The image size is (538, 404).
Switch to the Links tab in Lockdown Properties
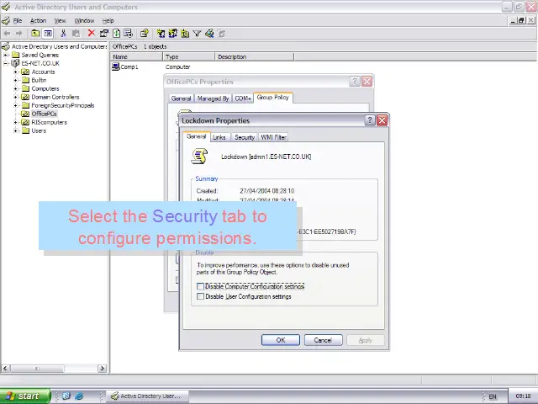(x=219, y=137)
